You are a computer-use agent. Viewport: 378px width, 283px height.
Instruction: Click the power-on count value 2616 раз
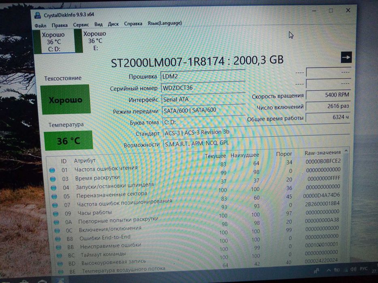click(328, 106)
